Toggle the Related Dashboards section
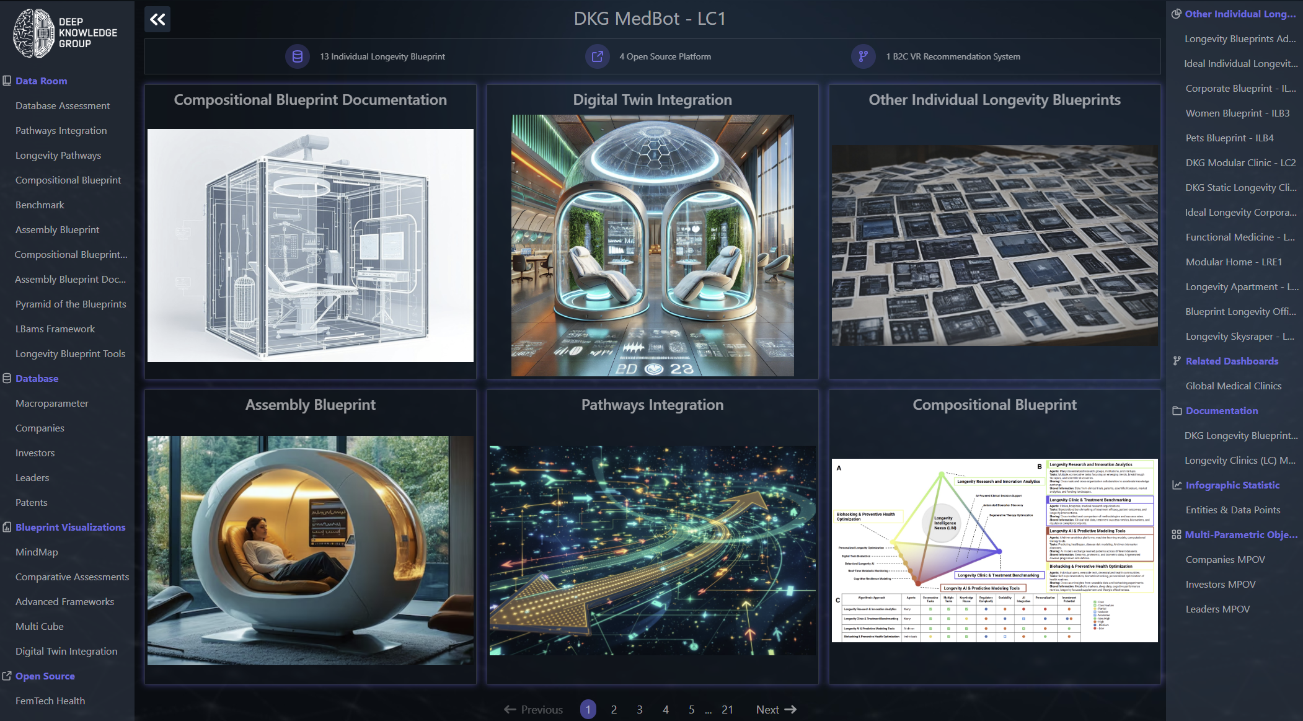Screen dimensions: 1303x721 tap(1231, 361)
